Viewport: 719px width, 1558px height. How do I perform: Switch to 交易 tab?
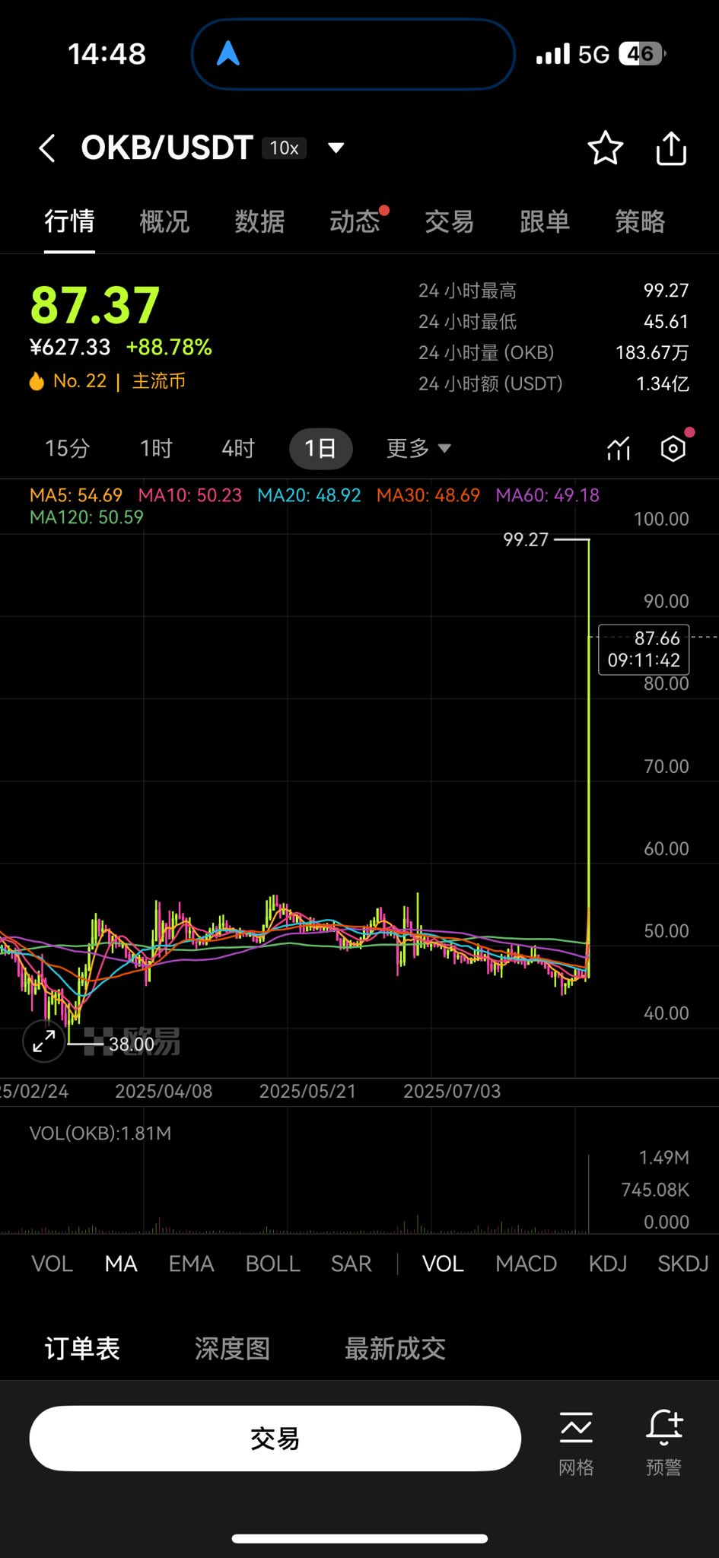450,221
